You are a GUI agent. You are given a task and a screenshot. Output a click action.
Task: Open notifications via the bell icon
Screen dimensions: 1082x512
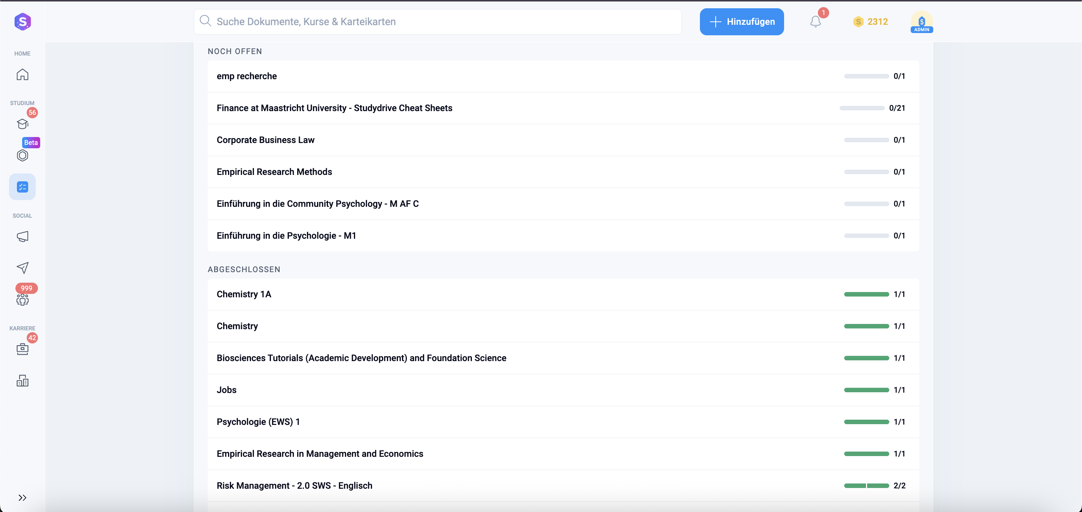coord(815,21)
